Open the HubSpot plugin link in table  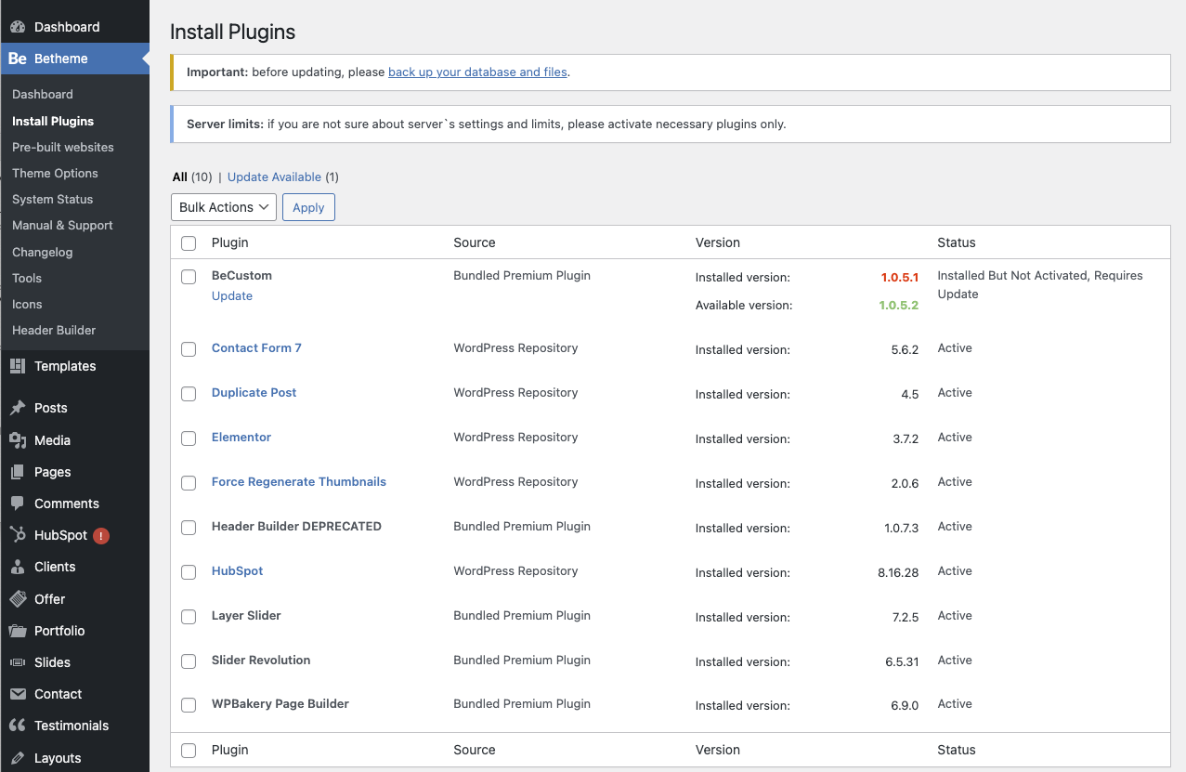238,570
